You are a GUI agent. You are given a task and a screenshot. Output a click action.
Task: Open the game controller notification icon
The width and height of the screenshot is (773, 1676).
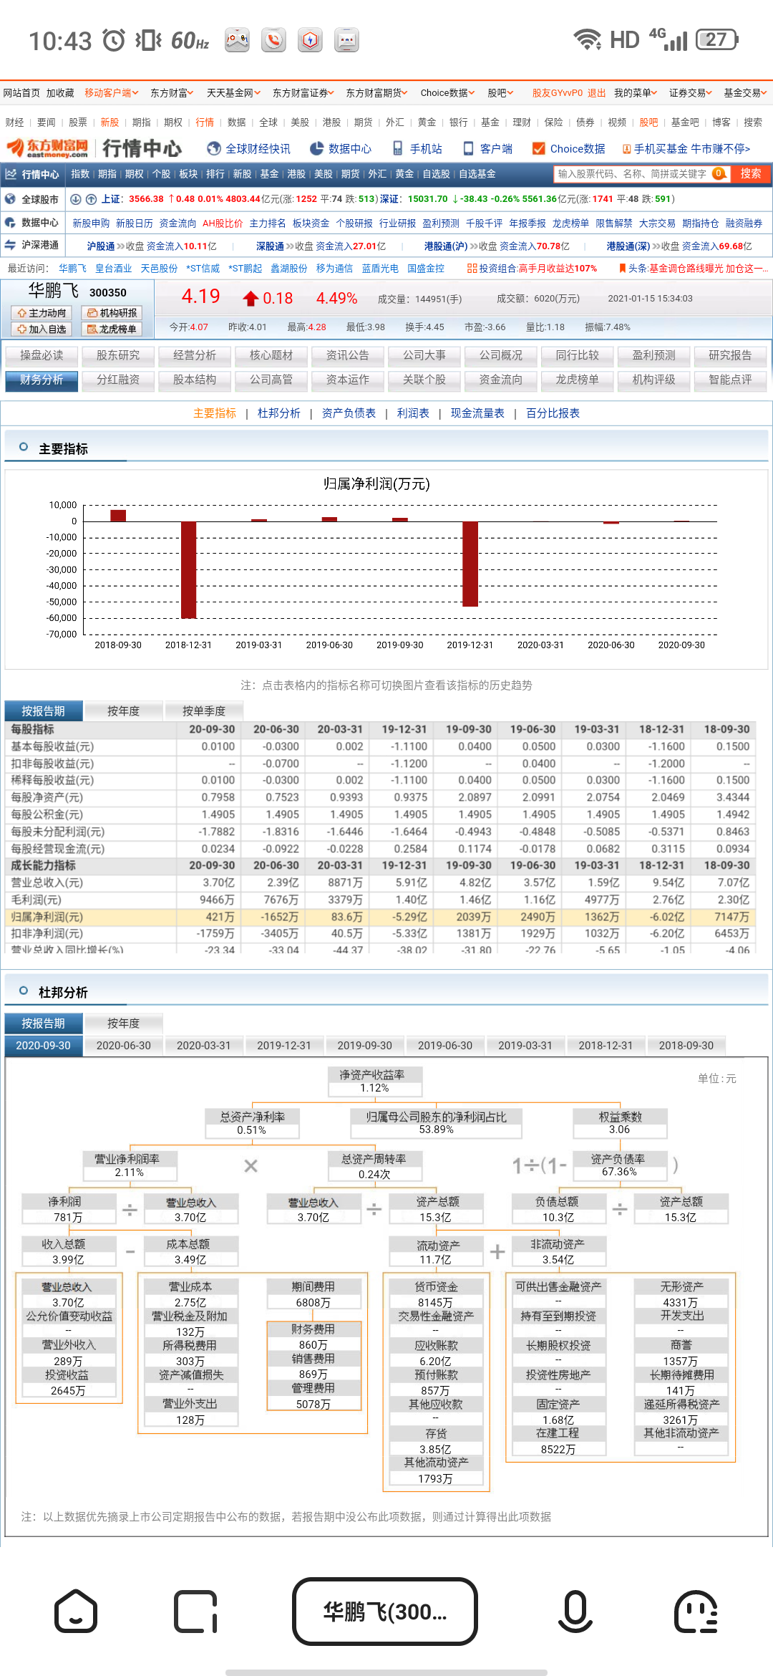coord(237,40)
